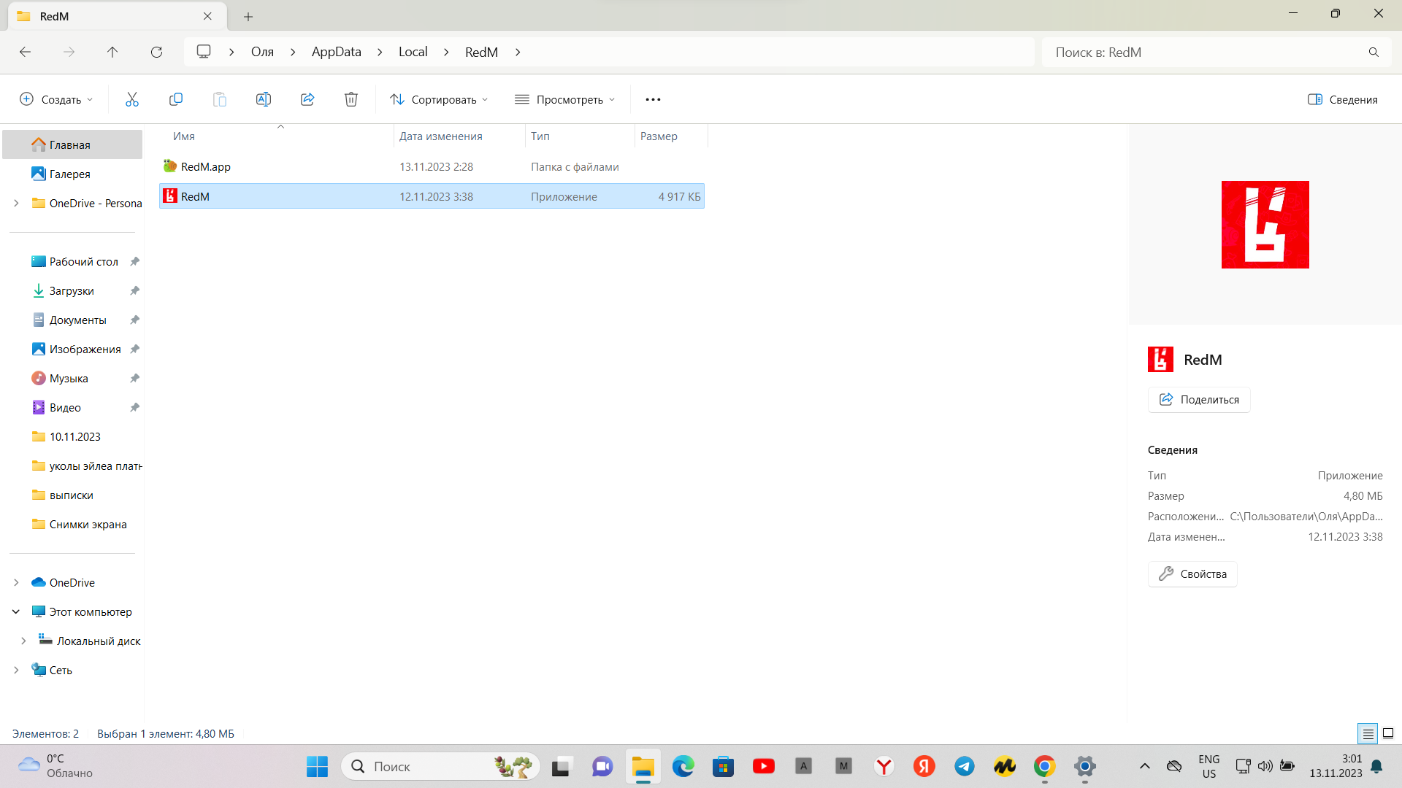Screen dimensions: 1402x788
Task: Expand the OneDrive cloud tree node
Action: tap(16, 582)
